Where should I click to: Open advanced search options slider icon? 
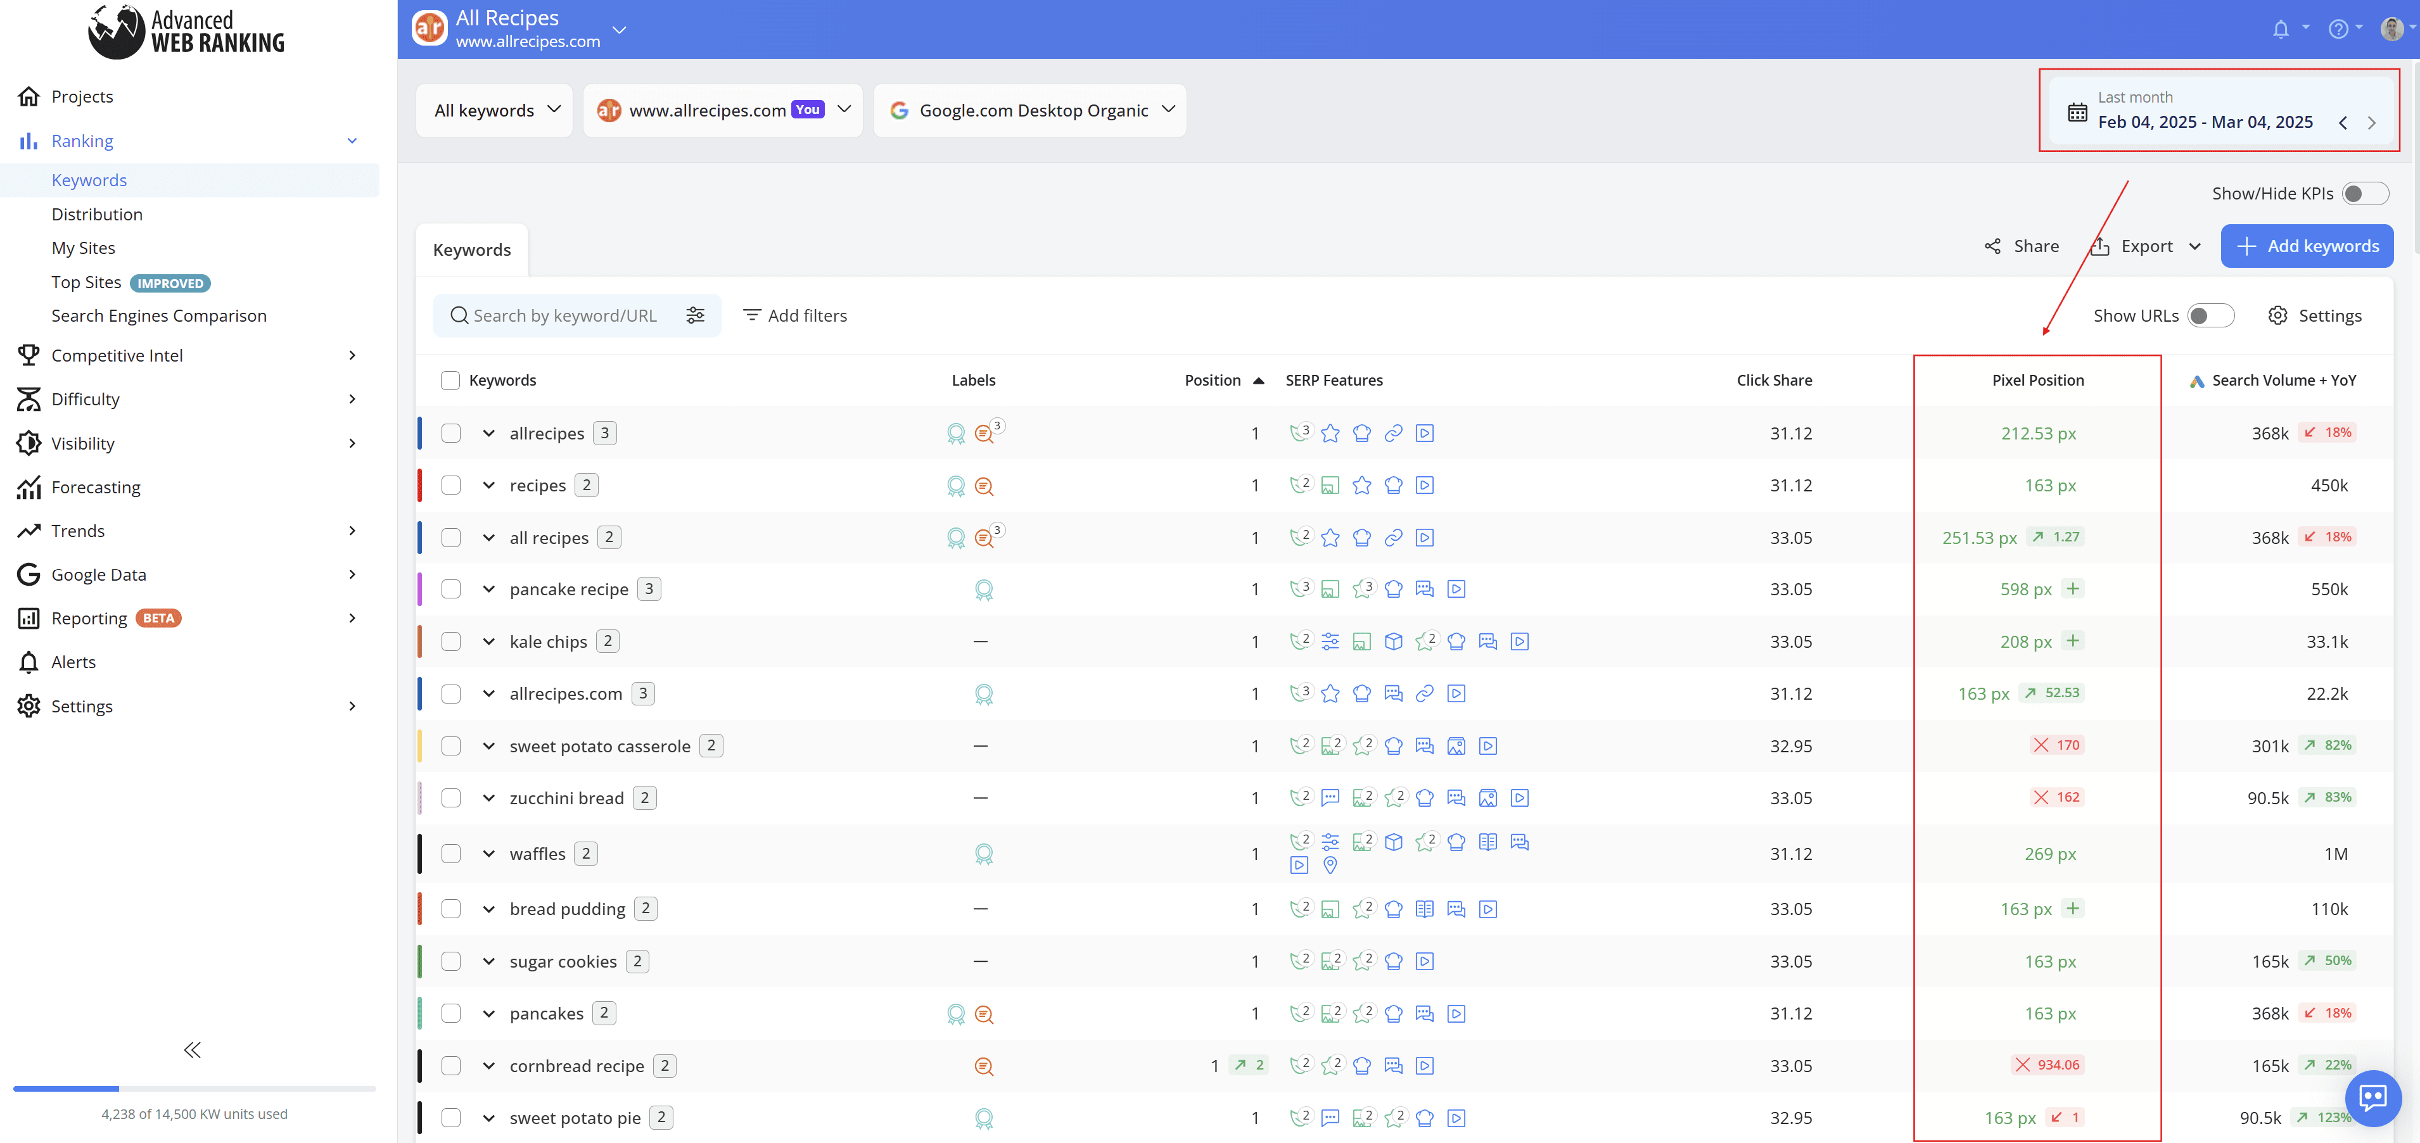(695, 315)
